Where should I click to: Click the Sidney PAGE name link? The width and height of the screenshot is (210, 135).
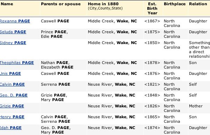[13, 43]
